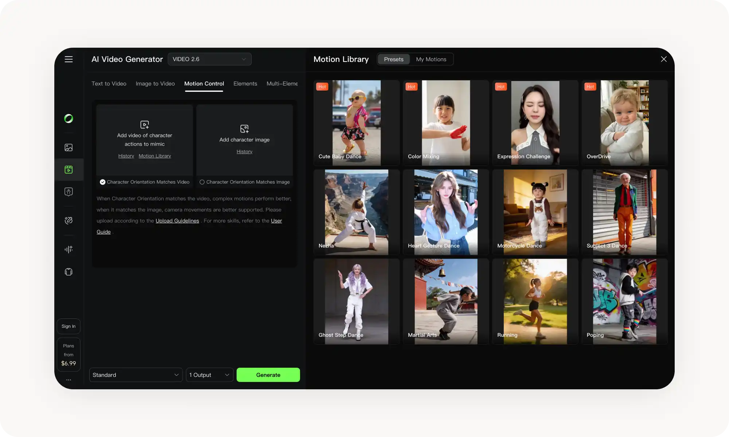Switch to the Text to Video tab
This screenshot has width=729, height=437.
coord(109,83)
